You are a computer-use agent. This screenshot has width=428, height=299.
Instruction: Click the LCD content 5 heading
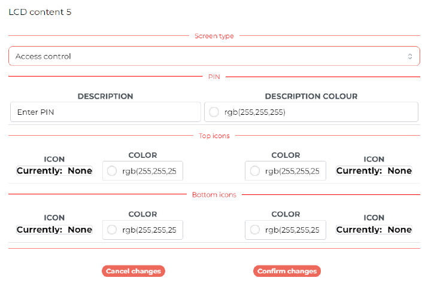[x=40, y=12]
